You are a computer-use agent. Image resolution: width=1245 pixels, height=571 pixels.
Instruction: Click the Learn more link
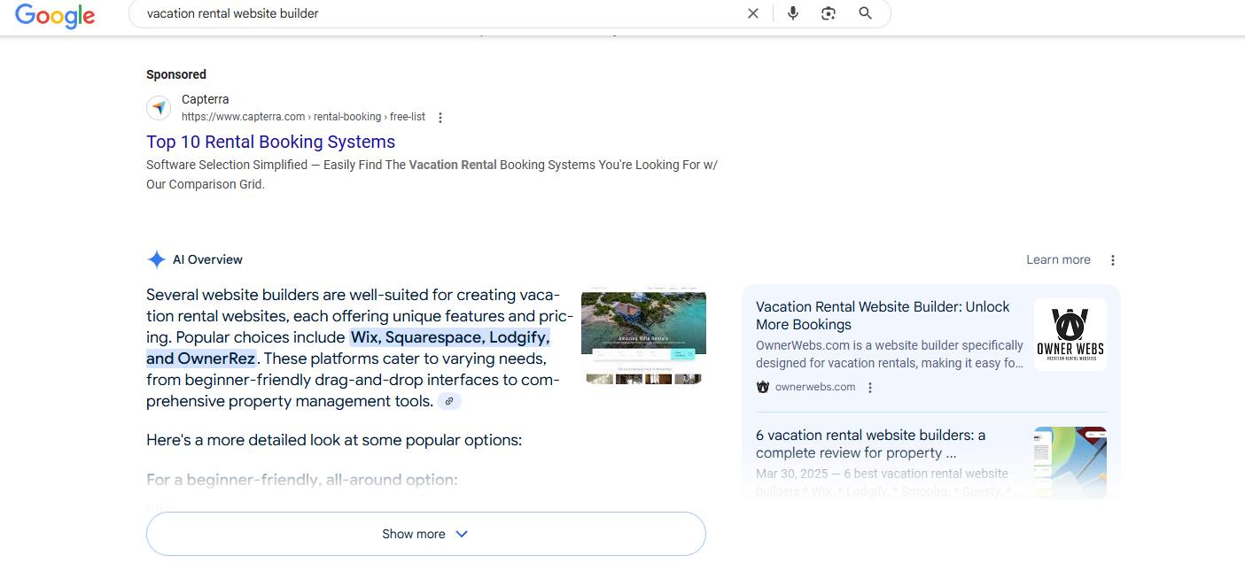[1057, 259]
